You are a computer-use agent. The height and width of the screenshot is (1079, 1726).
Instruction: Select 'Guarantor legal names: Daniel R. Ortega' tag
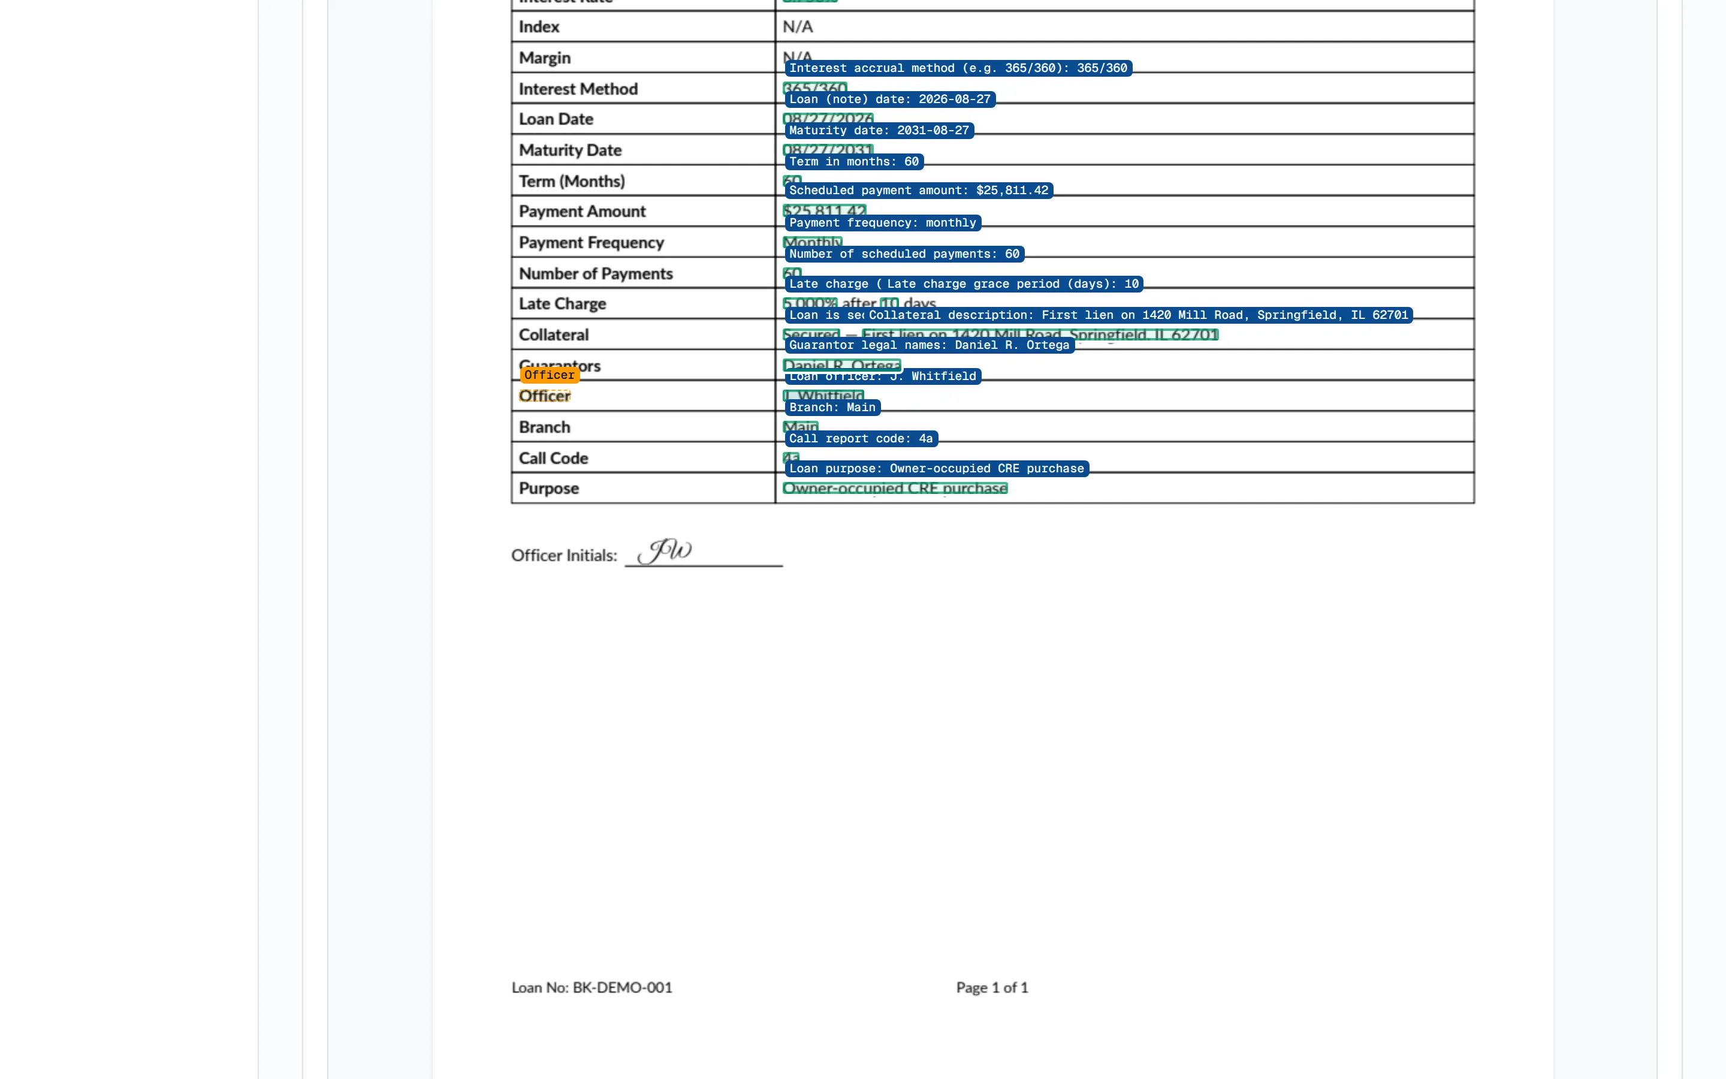[930, 345]
